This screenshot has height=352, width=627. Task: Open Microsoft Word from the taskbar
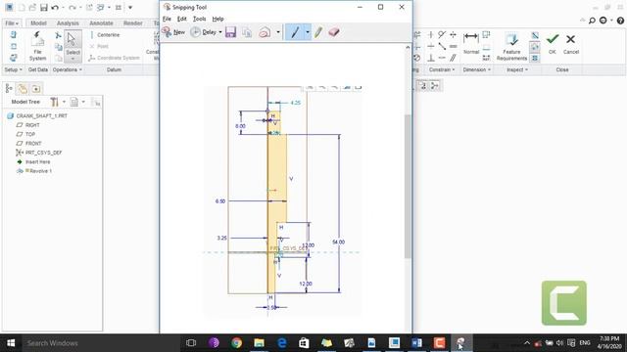(x=416, y=343)
